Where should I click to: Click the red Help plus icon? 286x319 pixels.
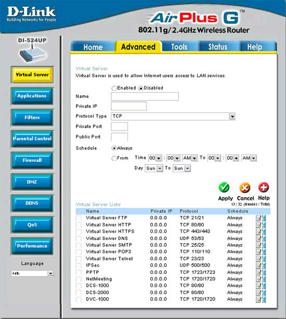(264, 187)
